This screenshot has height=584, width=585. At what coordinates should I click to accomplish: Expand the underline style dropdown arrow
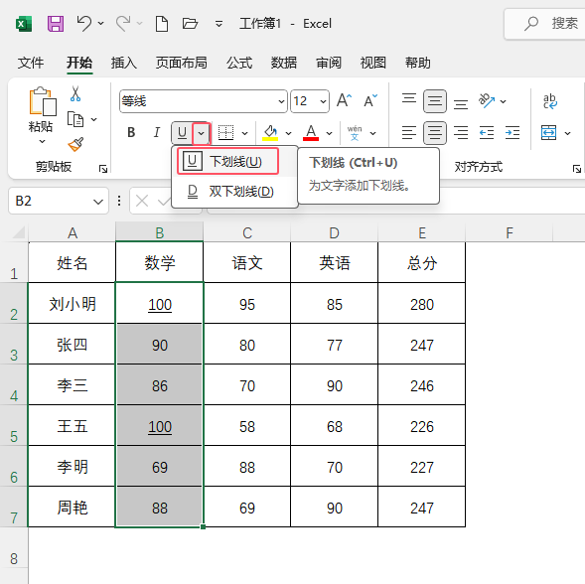coord(201,133)
